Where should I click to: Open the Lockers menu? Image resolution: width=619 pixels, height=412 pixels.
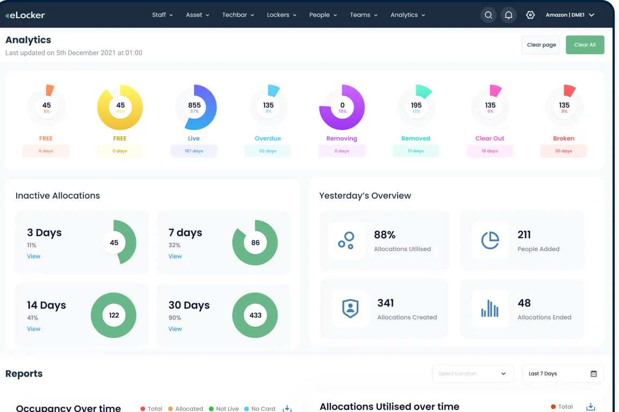pos(282,15)
